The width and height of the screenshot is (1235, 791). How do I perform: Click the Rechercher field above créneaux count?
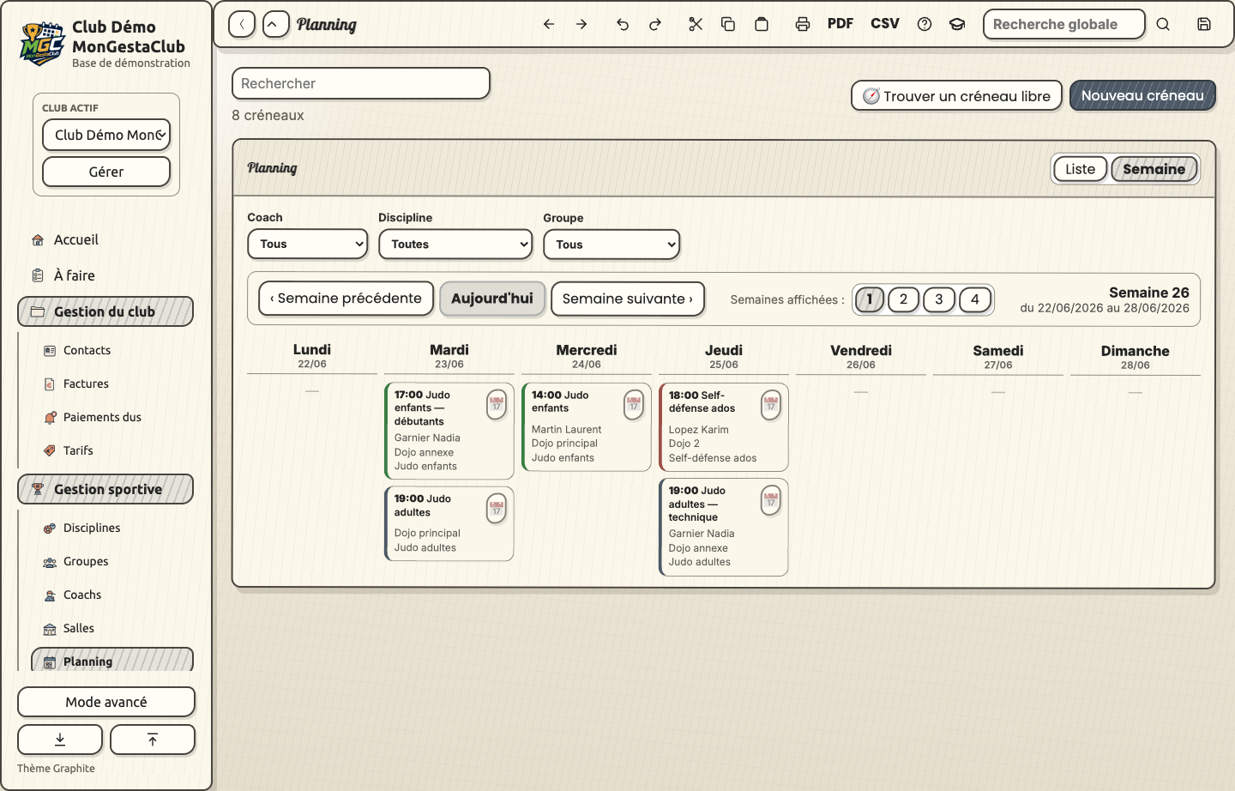pos(361,83)
